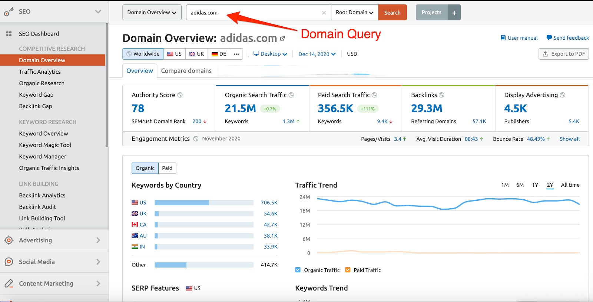Viewport: 593px width, 302px height.
Task: Click the CA flag in Keywords by Country
Action: click(x=135, y=225)
